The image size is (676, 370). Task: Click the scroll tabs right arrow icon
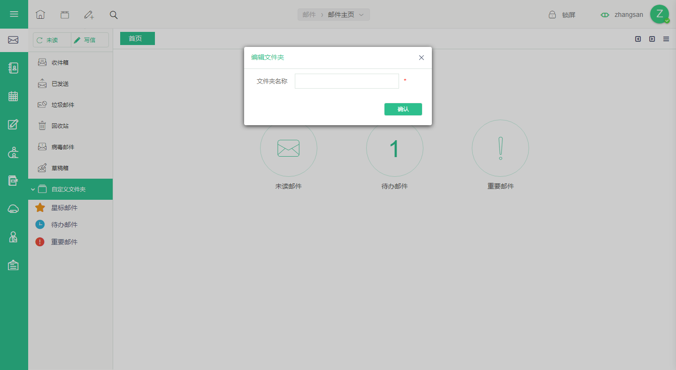(652, 39)
